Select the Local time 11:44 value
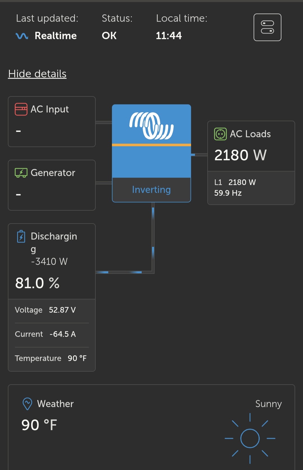303x470 pixels. [169, 36]
